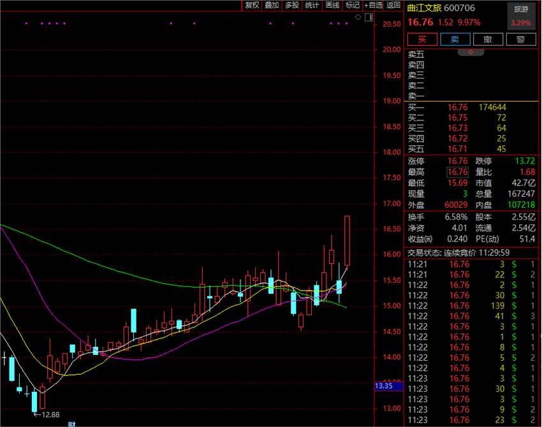Select the 多股 multi-stock view
542x427 pixels.
pos(292,5)
